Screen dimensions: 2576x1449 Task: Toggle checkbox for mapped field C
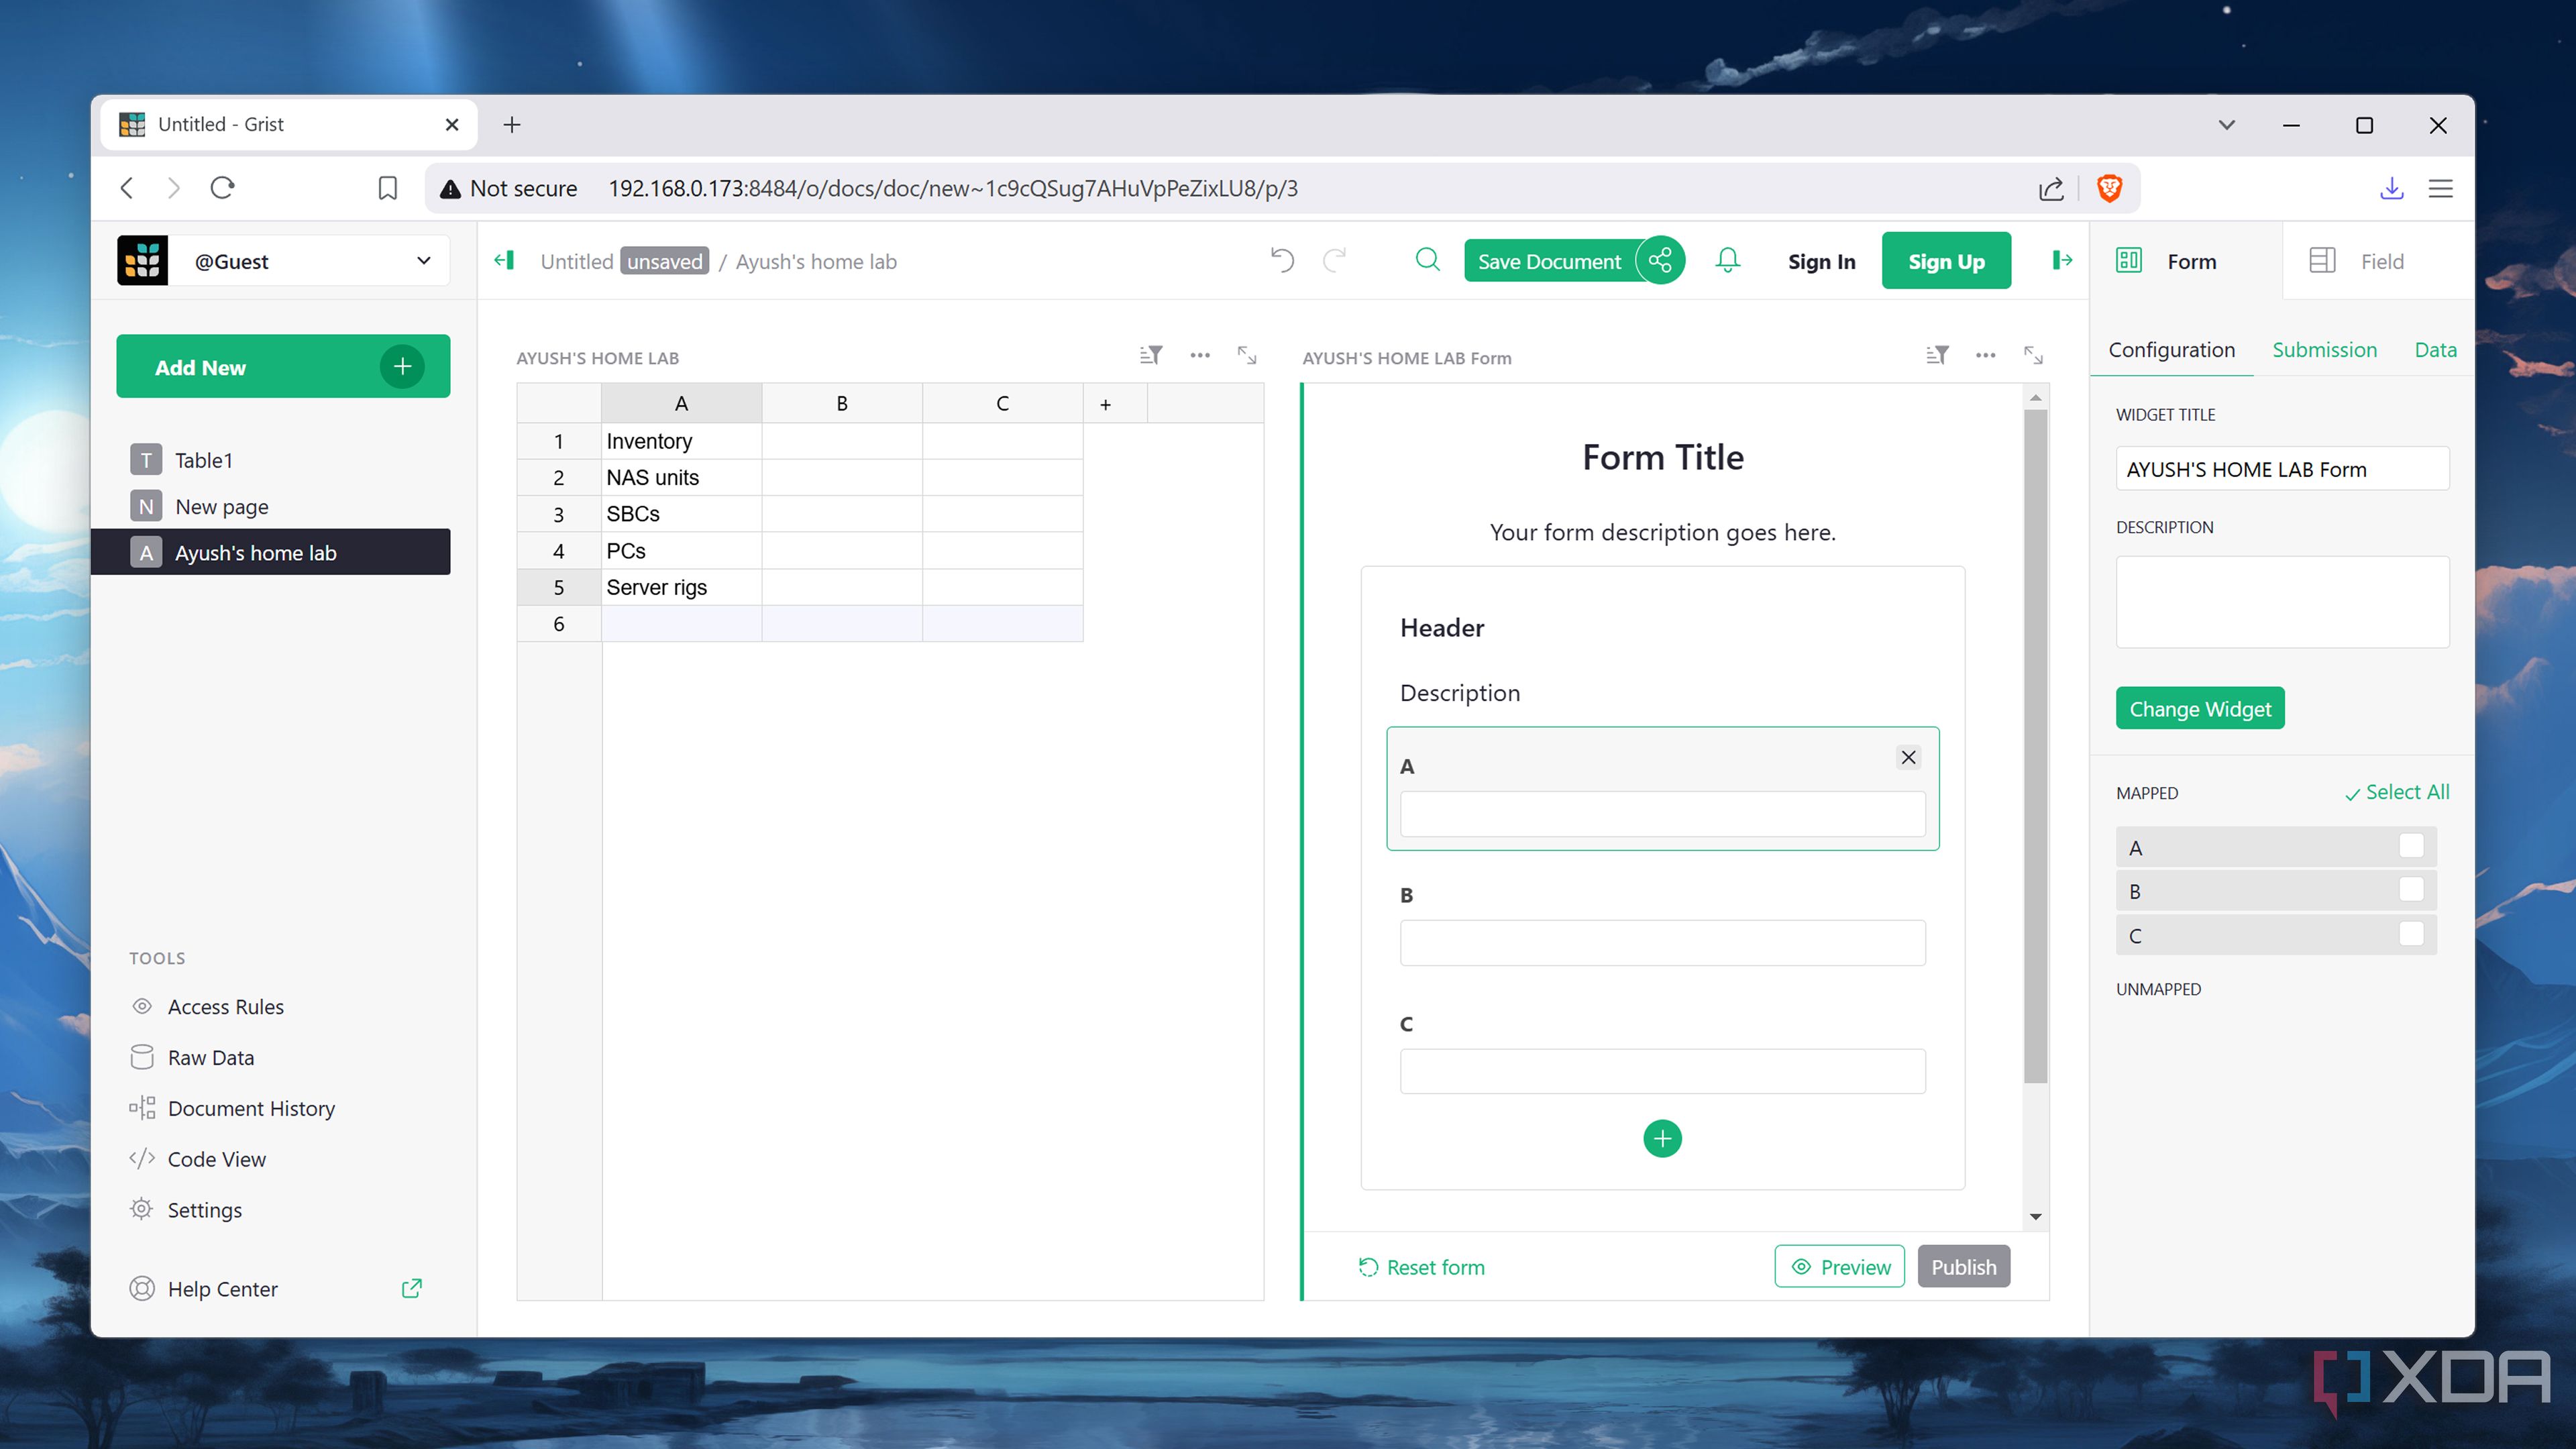pyautogui.click(x=2411, y=934)
